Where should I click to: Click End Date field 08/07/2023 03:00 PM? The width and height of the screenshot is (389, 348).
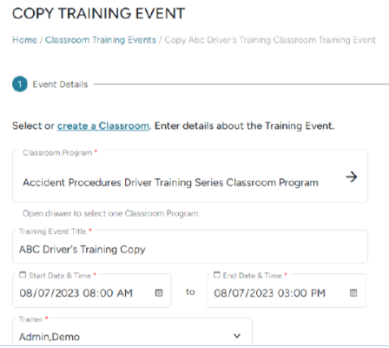287,291
